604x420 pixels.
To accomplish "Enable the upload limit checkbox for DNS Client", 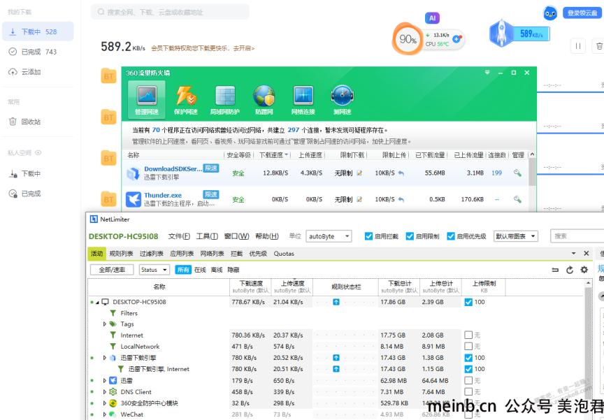I will [468, 392].
